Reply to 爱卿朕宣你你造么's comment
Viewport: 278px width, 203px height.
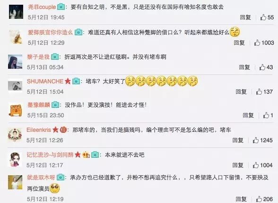click(239, 42)
